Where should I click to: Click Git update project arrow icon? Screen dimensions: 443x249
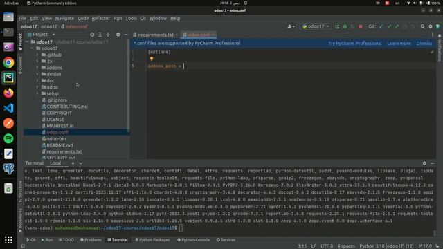(x=381, y=26)
